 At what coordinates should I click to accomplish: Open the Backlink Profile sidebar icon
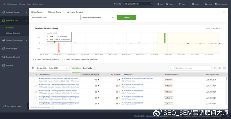coord(4,12)
